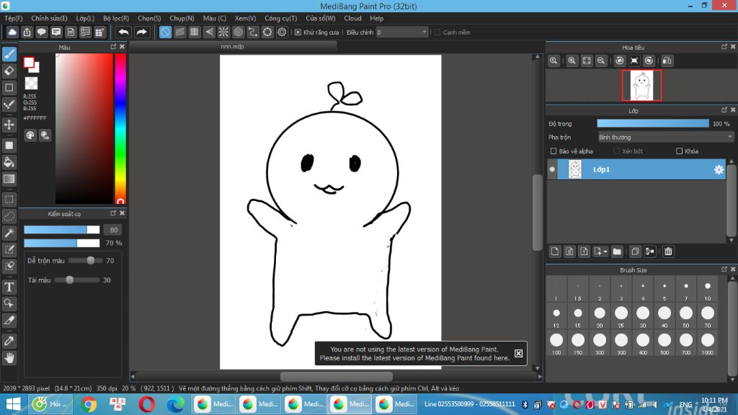Open the Lớp1 layer settings gear
The image size is (738, 415).
tap(719, 169)
